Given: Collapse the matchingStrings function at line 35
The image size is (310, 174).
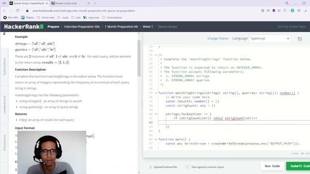Looking at the screenshot, I should tap(156, 93).
